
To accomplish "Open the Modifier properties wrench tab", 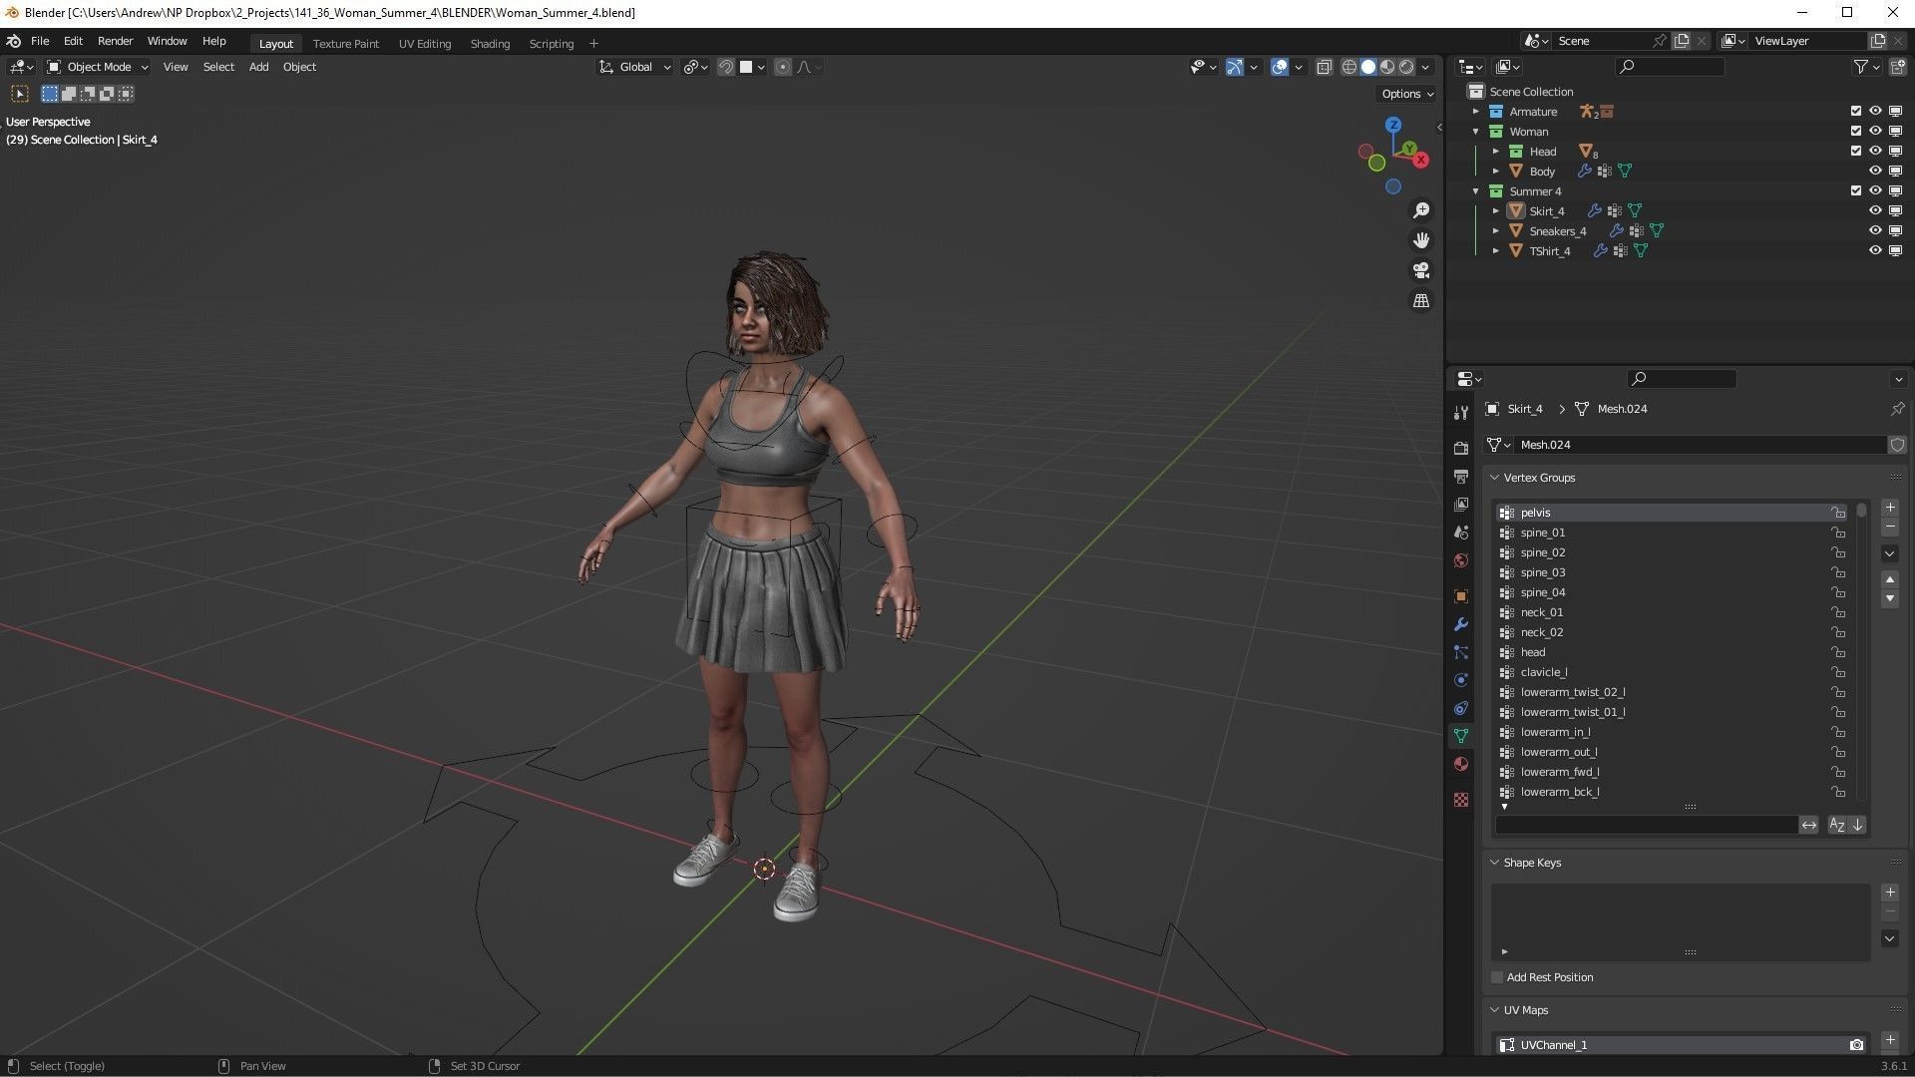I will [x=1461, y=624].
